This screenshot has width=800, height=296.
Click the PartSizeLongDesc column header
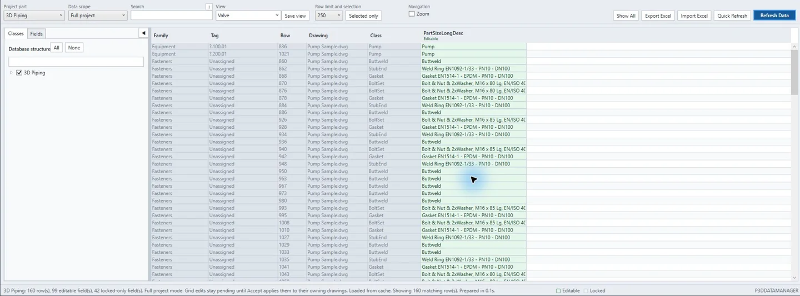coord(443,33)
